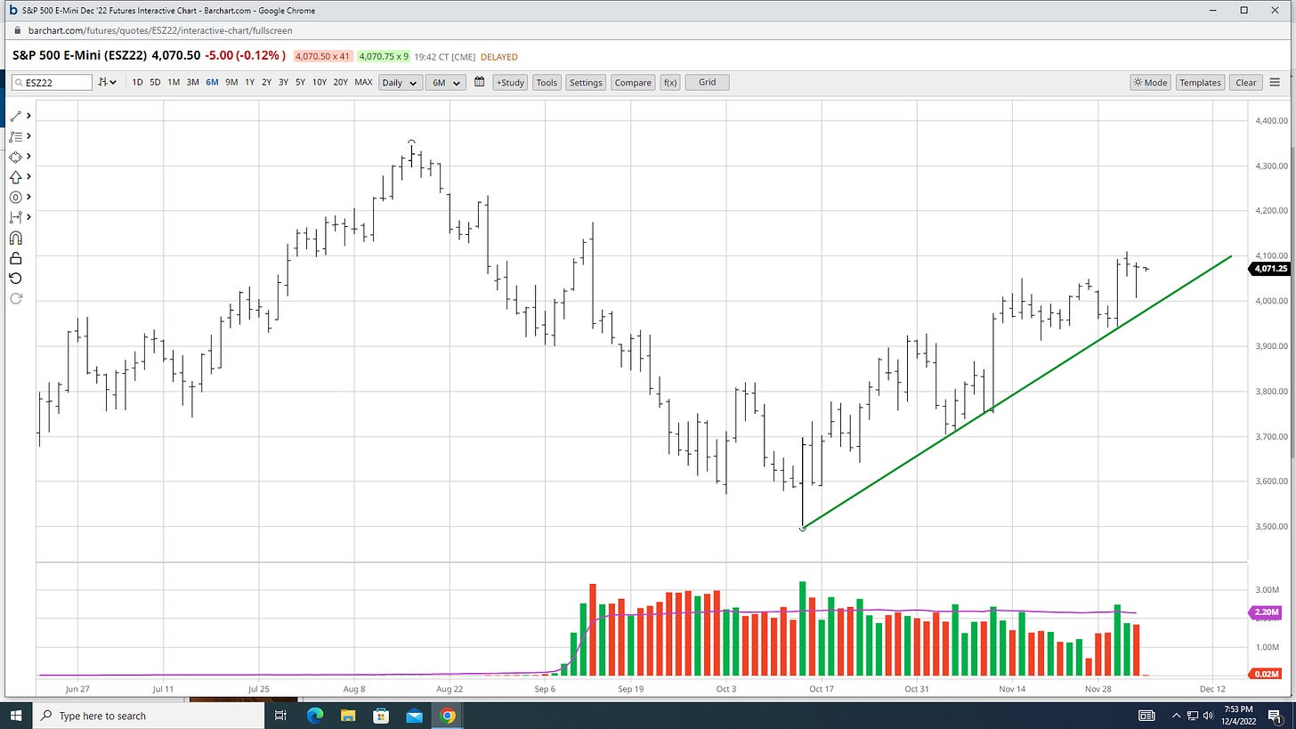Screen dimensions: 1296x729
Task: Click the greyed redo arrow in sidebar
Action: 15,298
